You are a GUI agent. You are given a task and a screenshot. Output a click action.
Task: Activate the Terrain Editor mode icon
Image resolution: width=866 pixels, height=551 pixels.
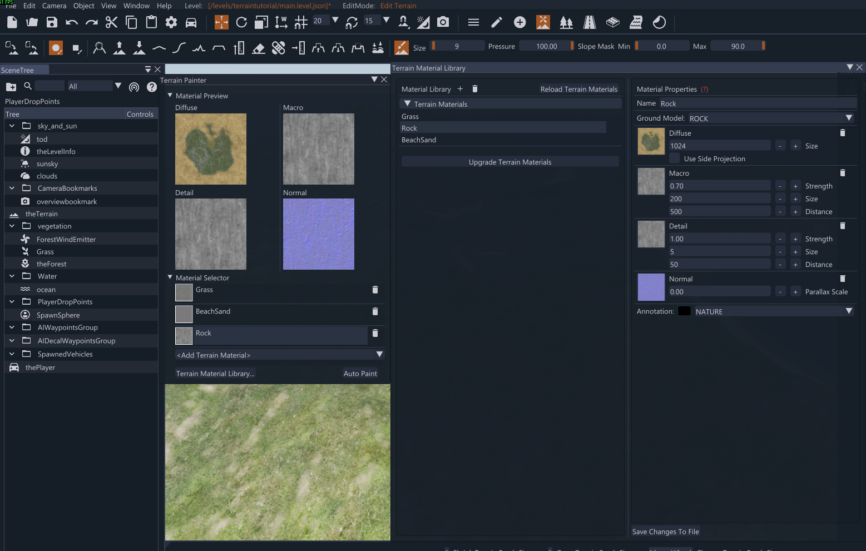(543, 22)
